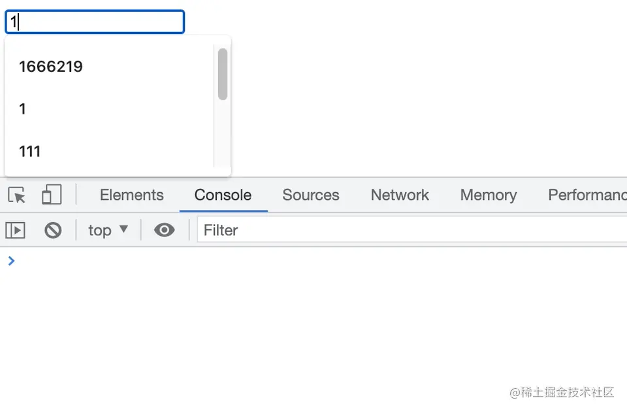Open the top context dropdown
This screenshot has width=627, height=411.
click(108, 230)
